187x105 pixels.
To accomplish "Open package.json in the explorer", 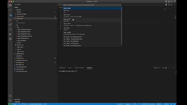I will point(20,62).
